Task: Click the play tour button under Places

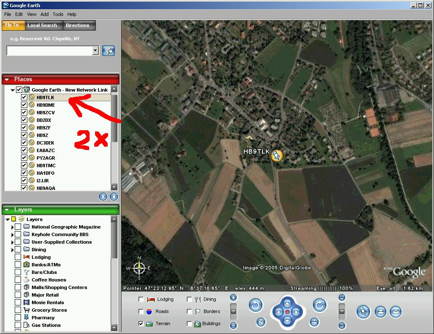Action: 103,197
